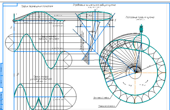Click the 'Теоретический профиль' leader label
Viewport: 170px width, 110px height.
(107, 106)
